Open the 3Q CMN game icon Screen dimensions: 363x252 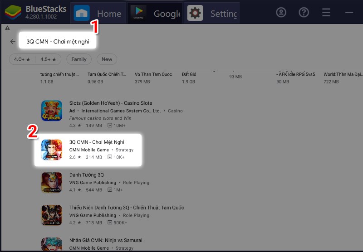coord(52,150)
